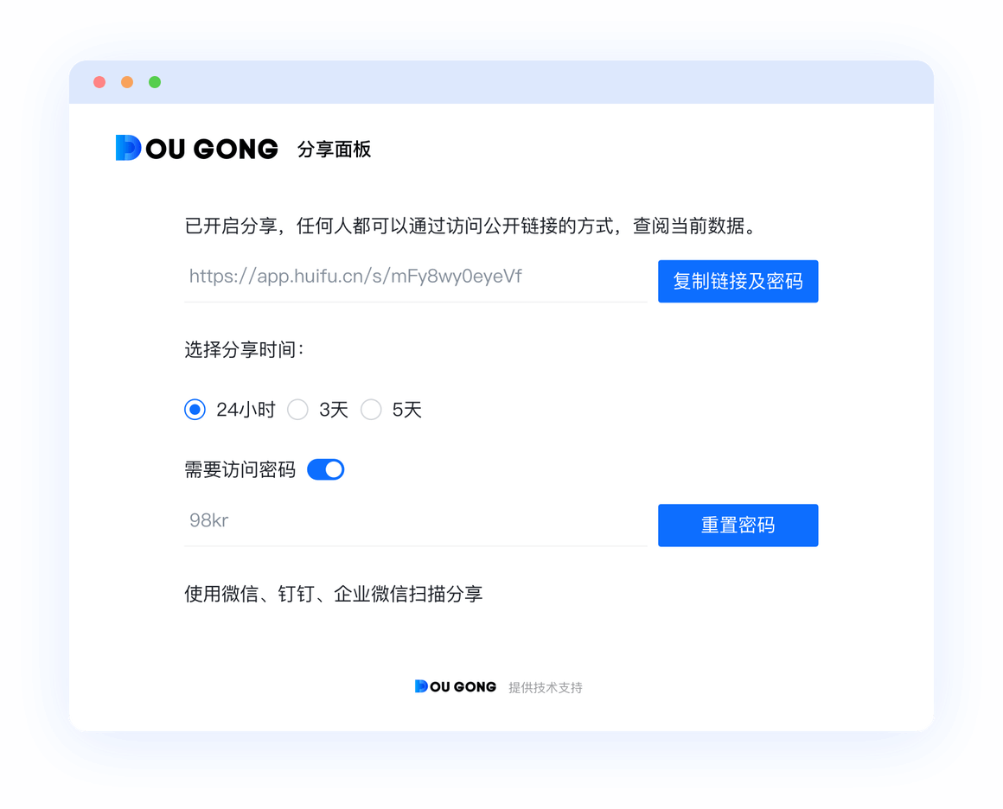1003x809 pixels.
Task: Click the orange minimize window dot
Action: point(127,82)
